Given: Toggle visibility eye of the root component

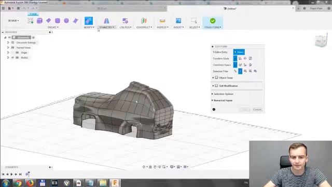Looking at the screenshot, I should point(9,37).
